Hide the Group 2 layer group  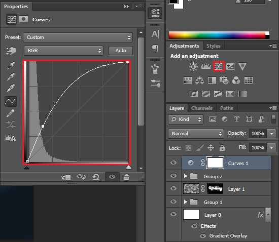(173, 176)
